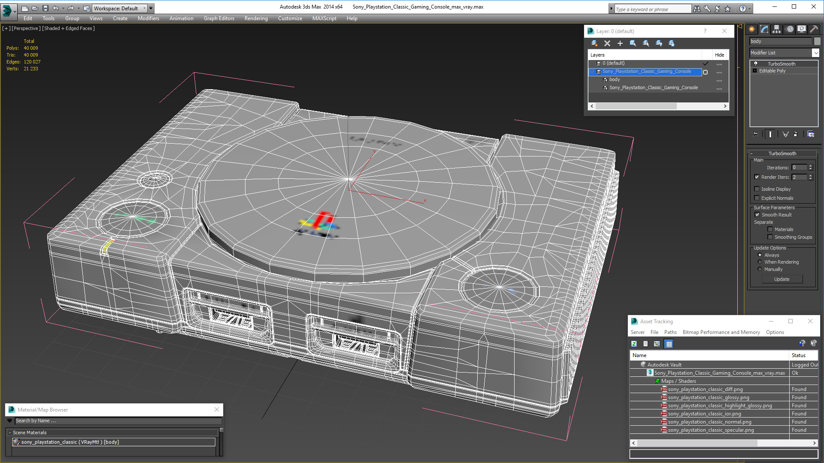The height and width of the screenshot is (463, 824).
Task: Enable Explicit Normals checkbox
Action: click(x=757, y=198)
